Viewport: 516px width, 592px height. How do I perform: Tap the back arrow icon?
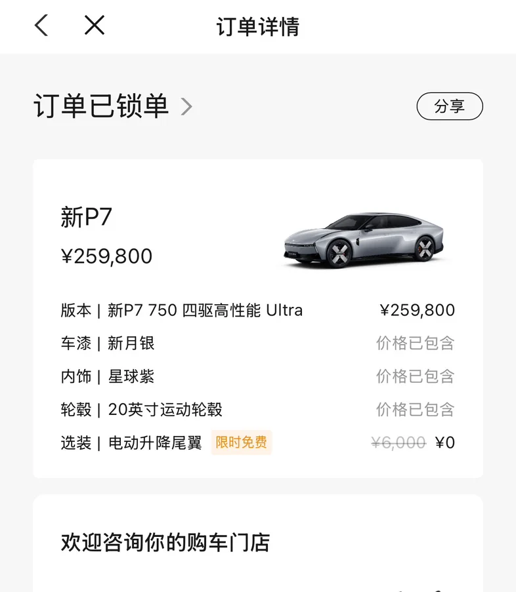pyautogui.click(x=41, y=26)
